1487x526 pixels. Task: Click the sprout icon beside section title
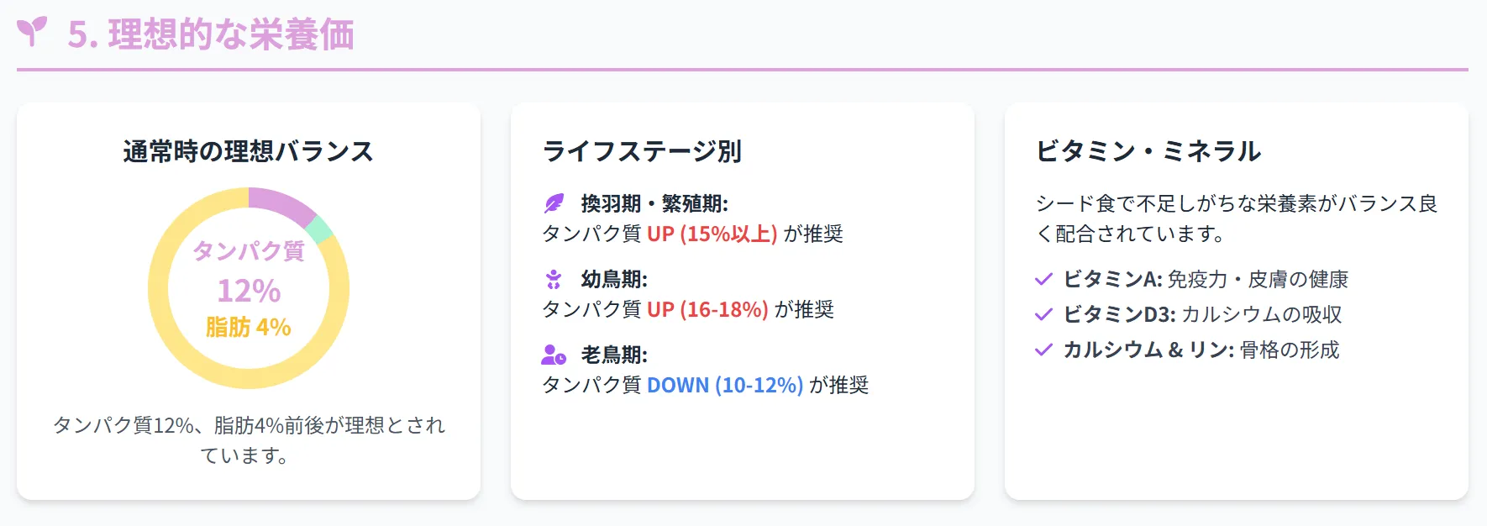(x=32, y=32)
